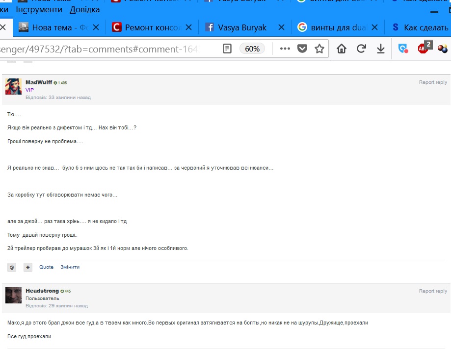The image size is (451, 349).
Task: Toggle Reader View icon in address bar
Action: click(x=227, y=49)
